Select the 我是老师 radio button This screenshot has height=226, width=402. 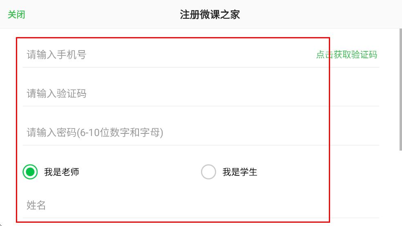point(30,172)
